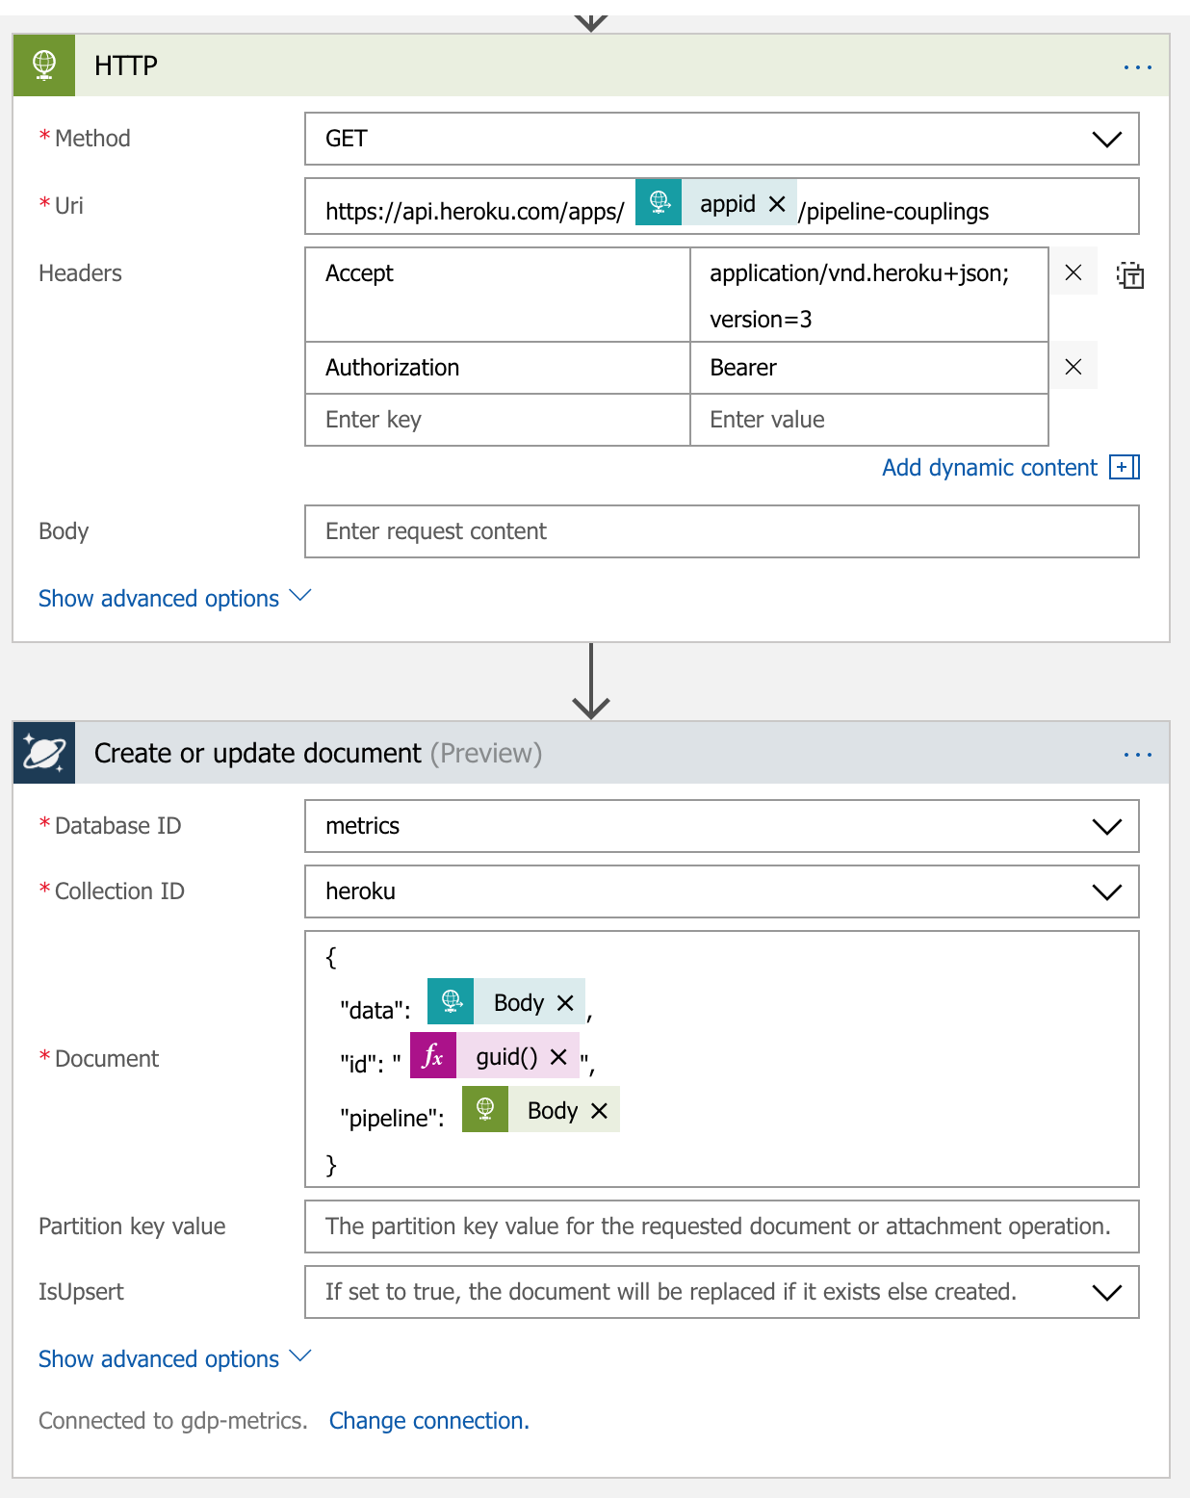Click the Uri input field

pos(722,206)
